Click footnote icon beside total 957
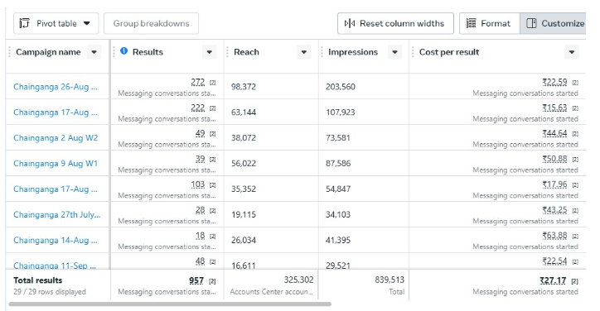This screenshot has height=311, width=600. tap(212, 281)
